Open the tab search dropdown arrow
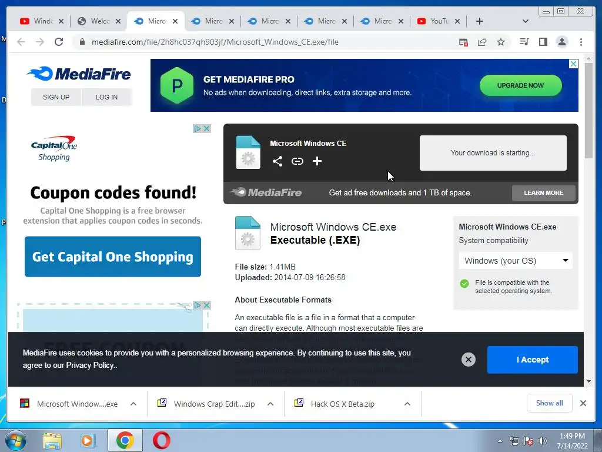Viewport: 602px width, 452px height. coord(526,21)
